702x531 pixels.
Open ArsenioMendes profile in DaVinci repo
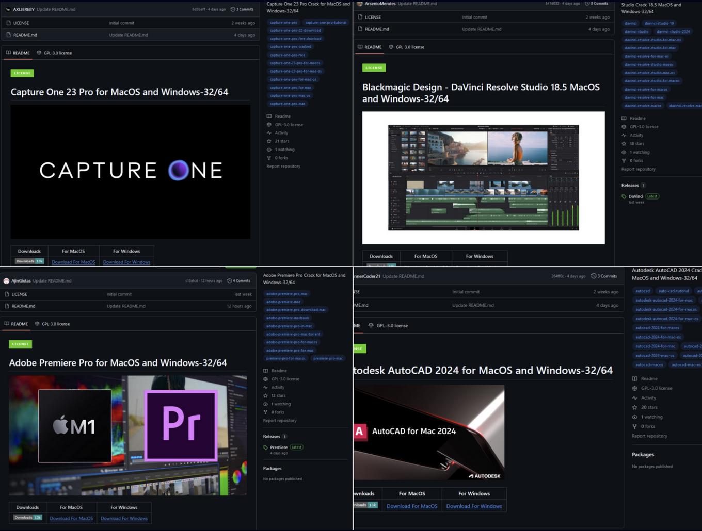[380, 4]
